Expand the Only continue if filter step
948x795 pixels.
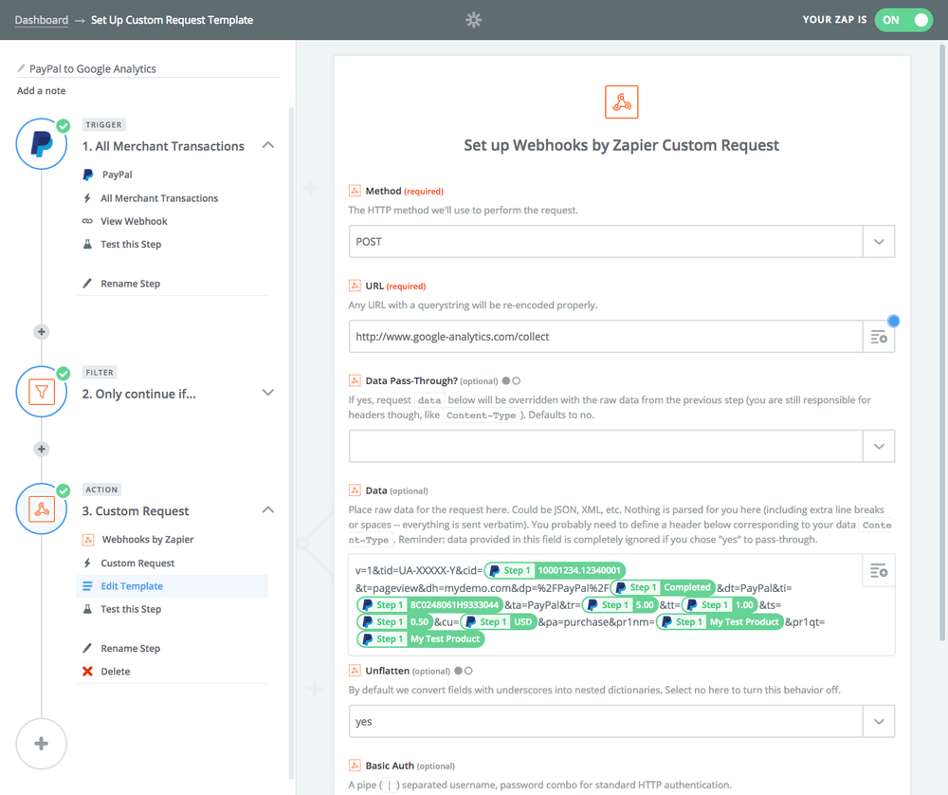pyautogui.click(x=268, y=393)
